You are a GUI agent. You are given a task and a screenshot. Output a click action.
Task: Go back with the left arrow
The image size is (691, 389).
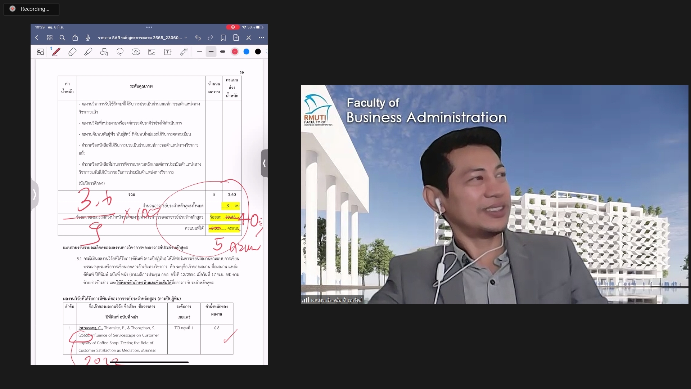click(x=37, y=37)
